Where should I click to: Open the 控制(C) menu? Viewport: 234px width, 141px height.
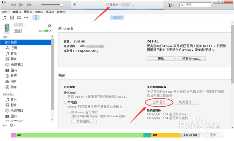39,12
